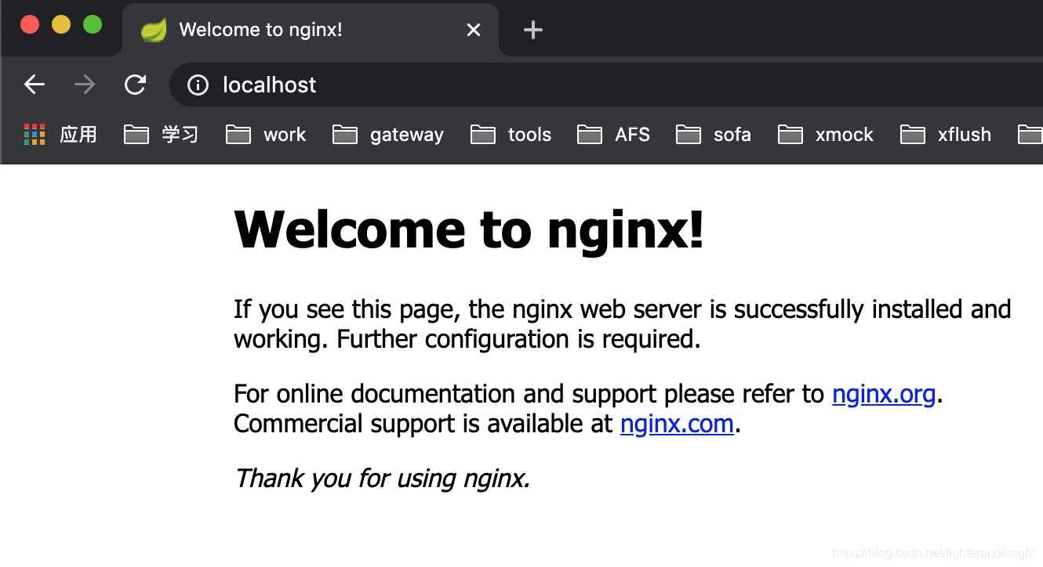Open the xmock bookmark folder
Viewport: 1043px width, 567px height.
[x=826, y=135]
